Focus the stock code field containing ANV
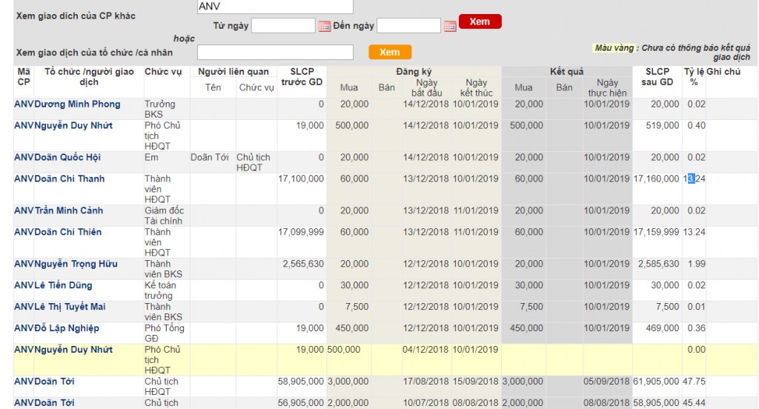Image resolution: width=759 pixels, height=409 pixels. tap(275, 7)
